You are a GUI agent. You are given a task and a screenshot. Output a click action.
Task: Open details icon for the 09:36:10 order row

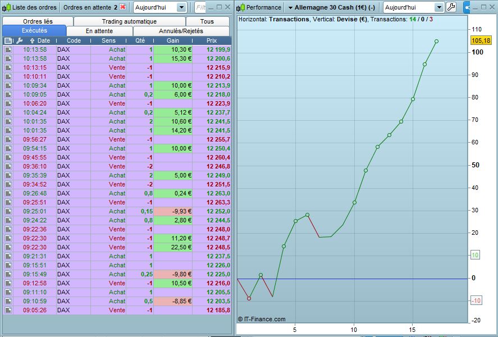[8, 166]
